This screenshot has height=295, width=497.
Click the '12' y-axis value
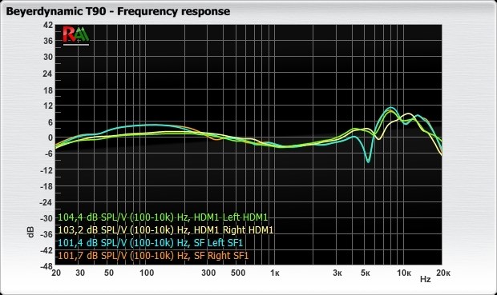point(48,106)
